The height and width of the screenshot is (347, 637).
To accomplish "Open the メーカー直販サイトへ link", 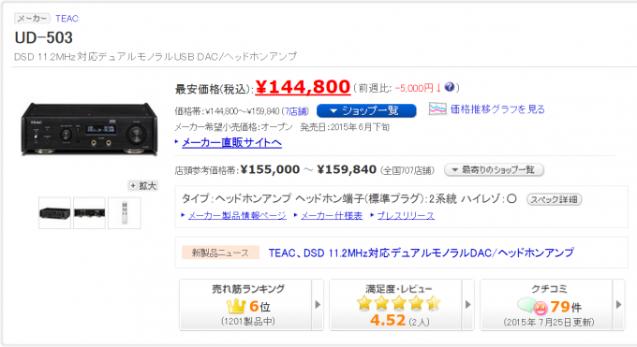I will point(231,142).
